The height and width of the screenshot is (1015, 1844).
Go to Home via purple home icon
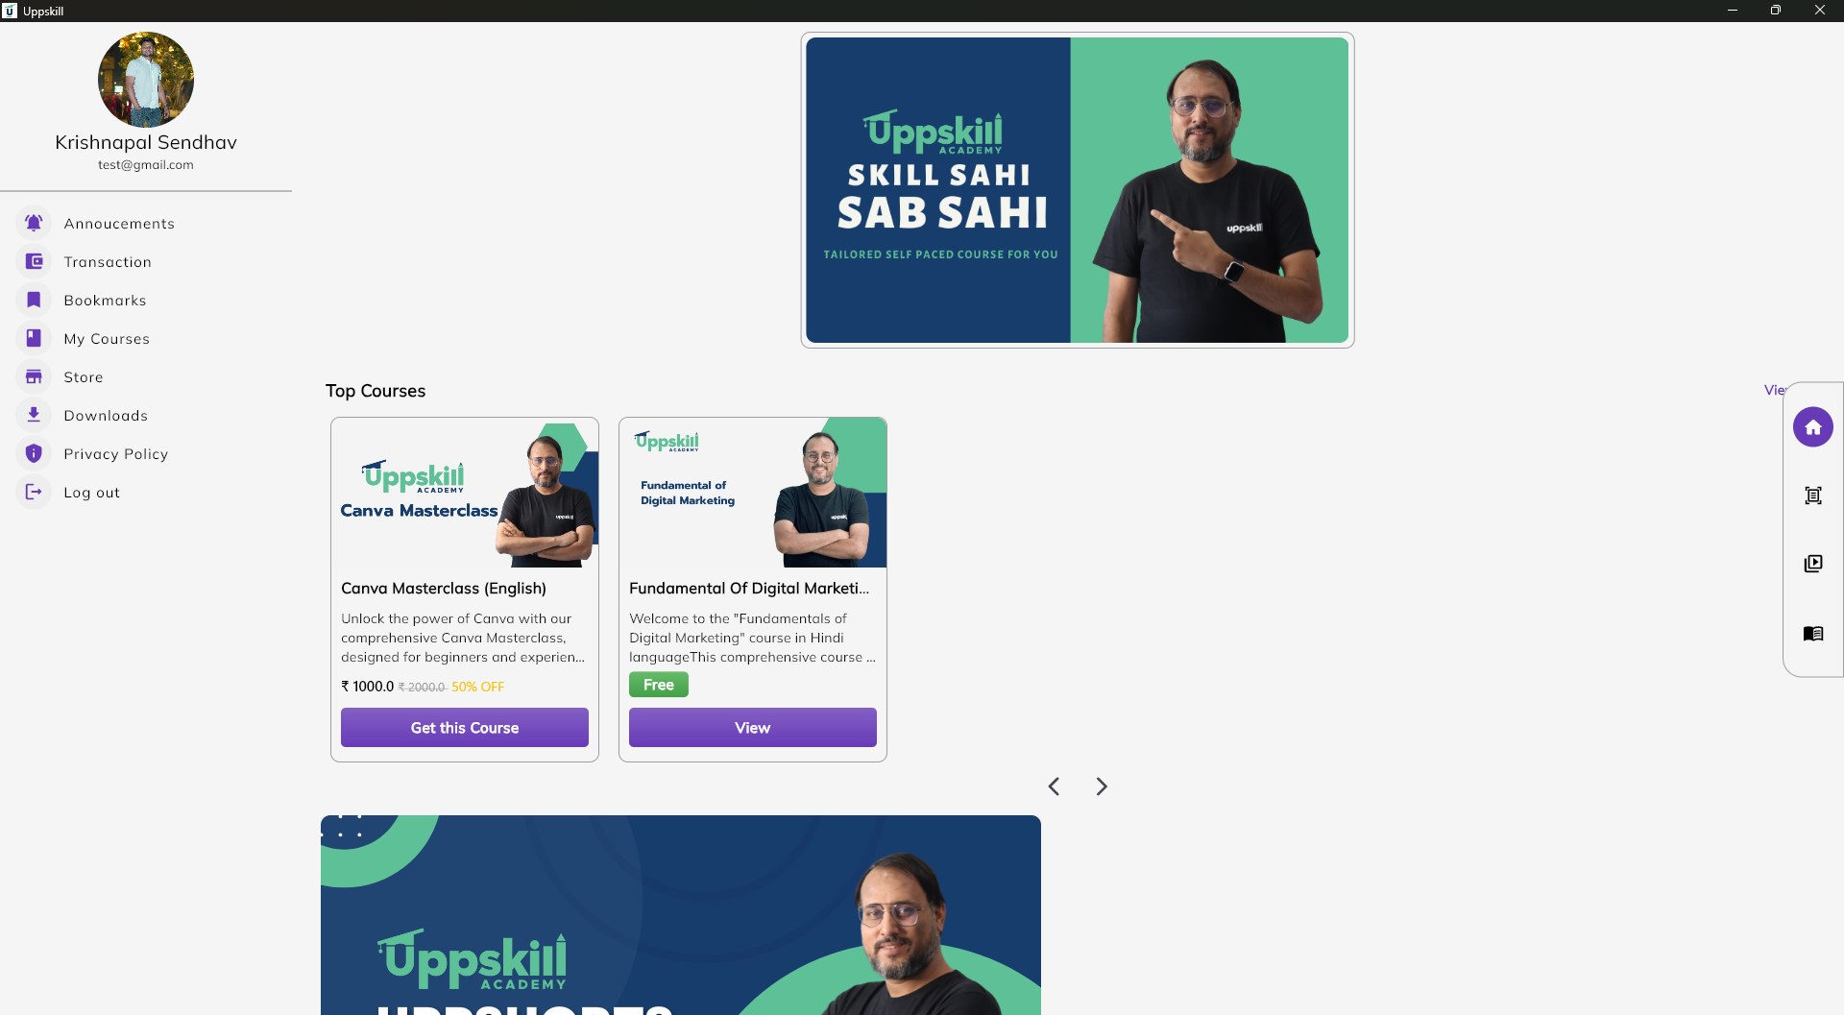tap(1813, 427)
